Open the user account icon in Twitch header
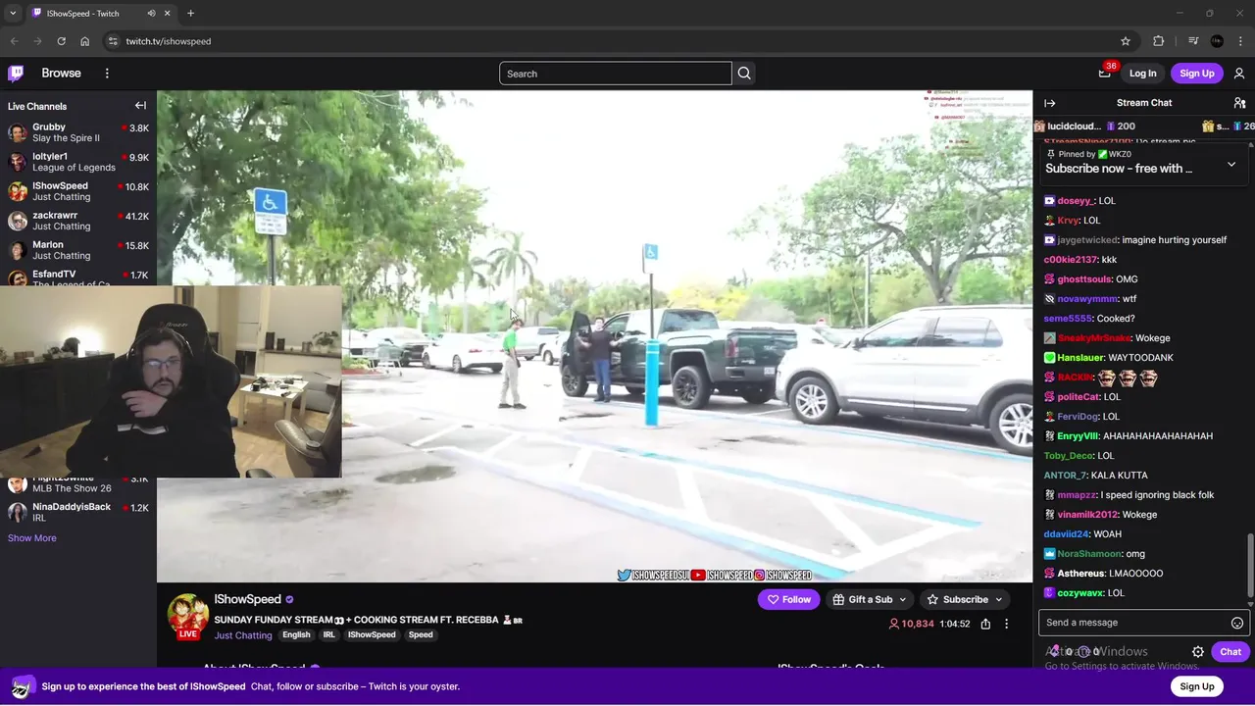The width and height of the screenshot is (1255, 706). click(1239, 73)
